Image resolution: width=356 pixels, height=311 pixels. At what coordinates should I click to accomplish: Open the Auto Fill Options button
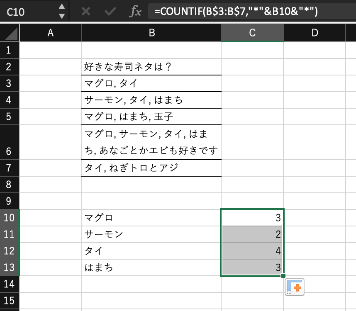(x=295, y=287)
